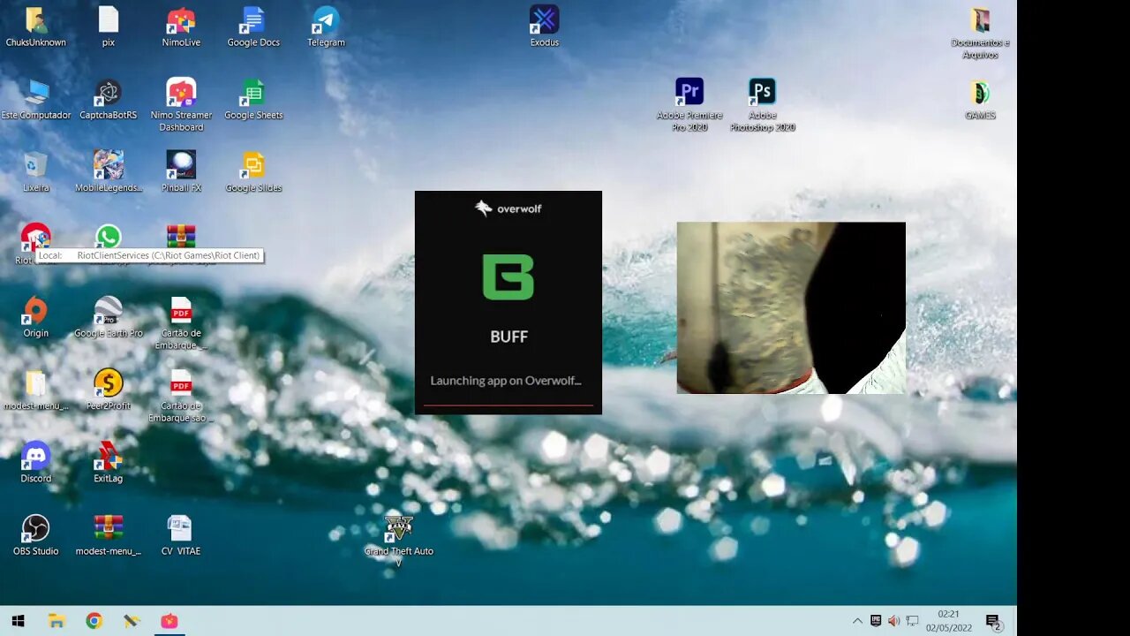Open Epic Games tray icon
The width and height of the screenshot is (1130, 636).
coord(876,621)
